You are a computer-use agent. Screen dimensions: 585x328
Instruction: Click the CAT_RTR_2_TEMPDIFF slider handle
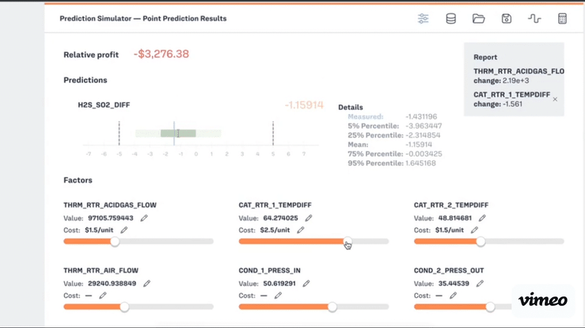tap(481, 242)
